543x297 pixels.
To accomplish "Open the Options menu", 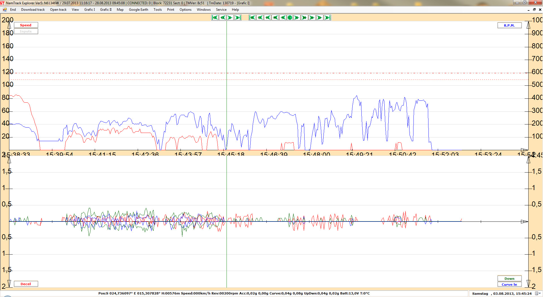I will pos(185,10).
